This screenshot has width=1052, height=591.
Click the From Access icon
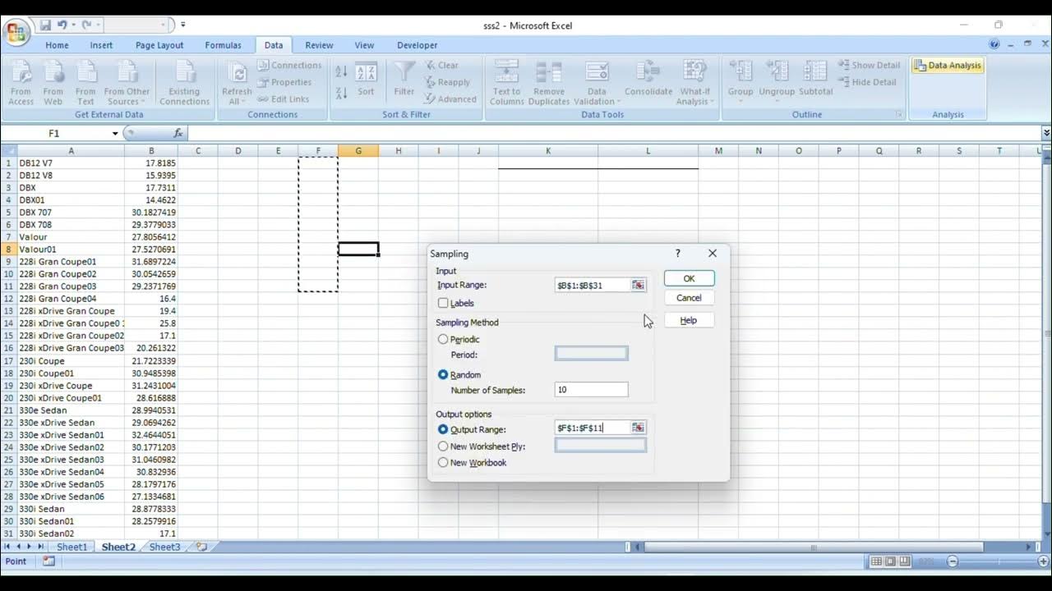click(21, 72)
